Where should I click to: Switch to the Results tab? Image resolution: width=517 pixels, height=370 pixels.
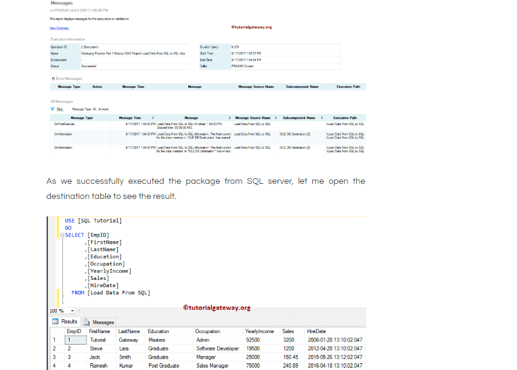tap(65, 322)
